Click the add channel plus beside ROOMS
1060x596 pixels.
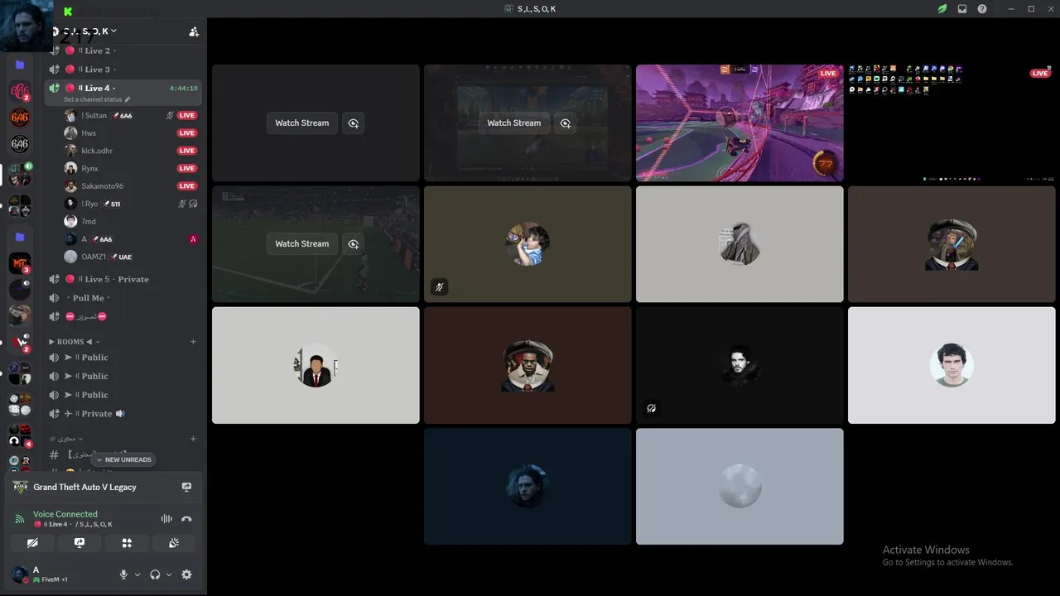pyautogui.click(x=193, y=341)
